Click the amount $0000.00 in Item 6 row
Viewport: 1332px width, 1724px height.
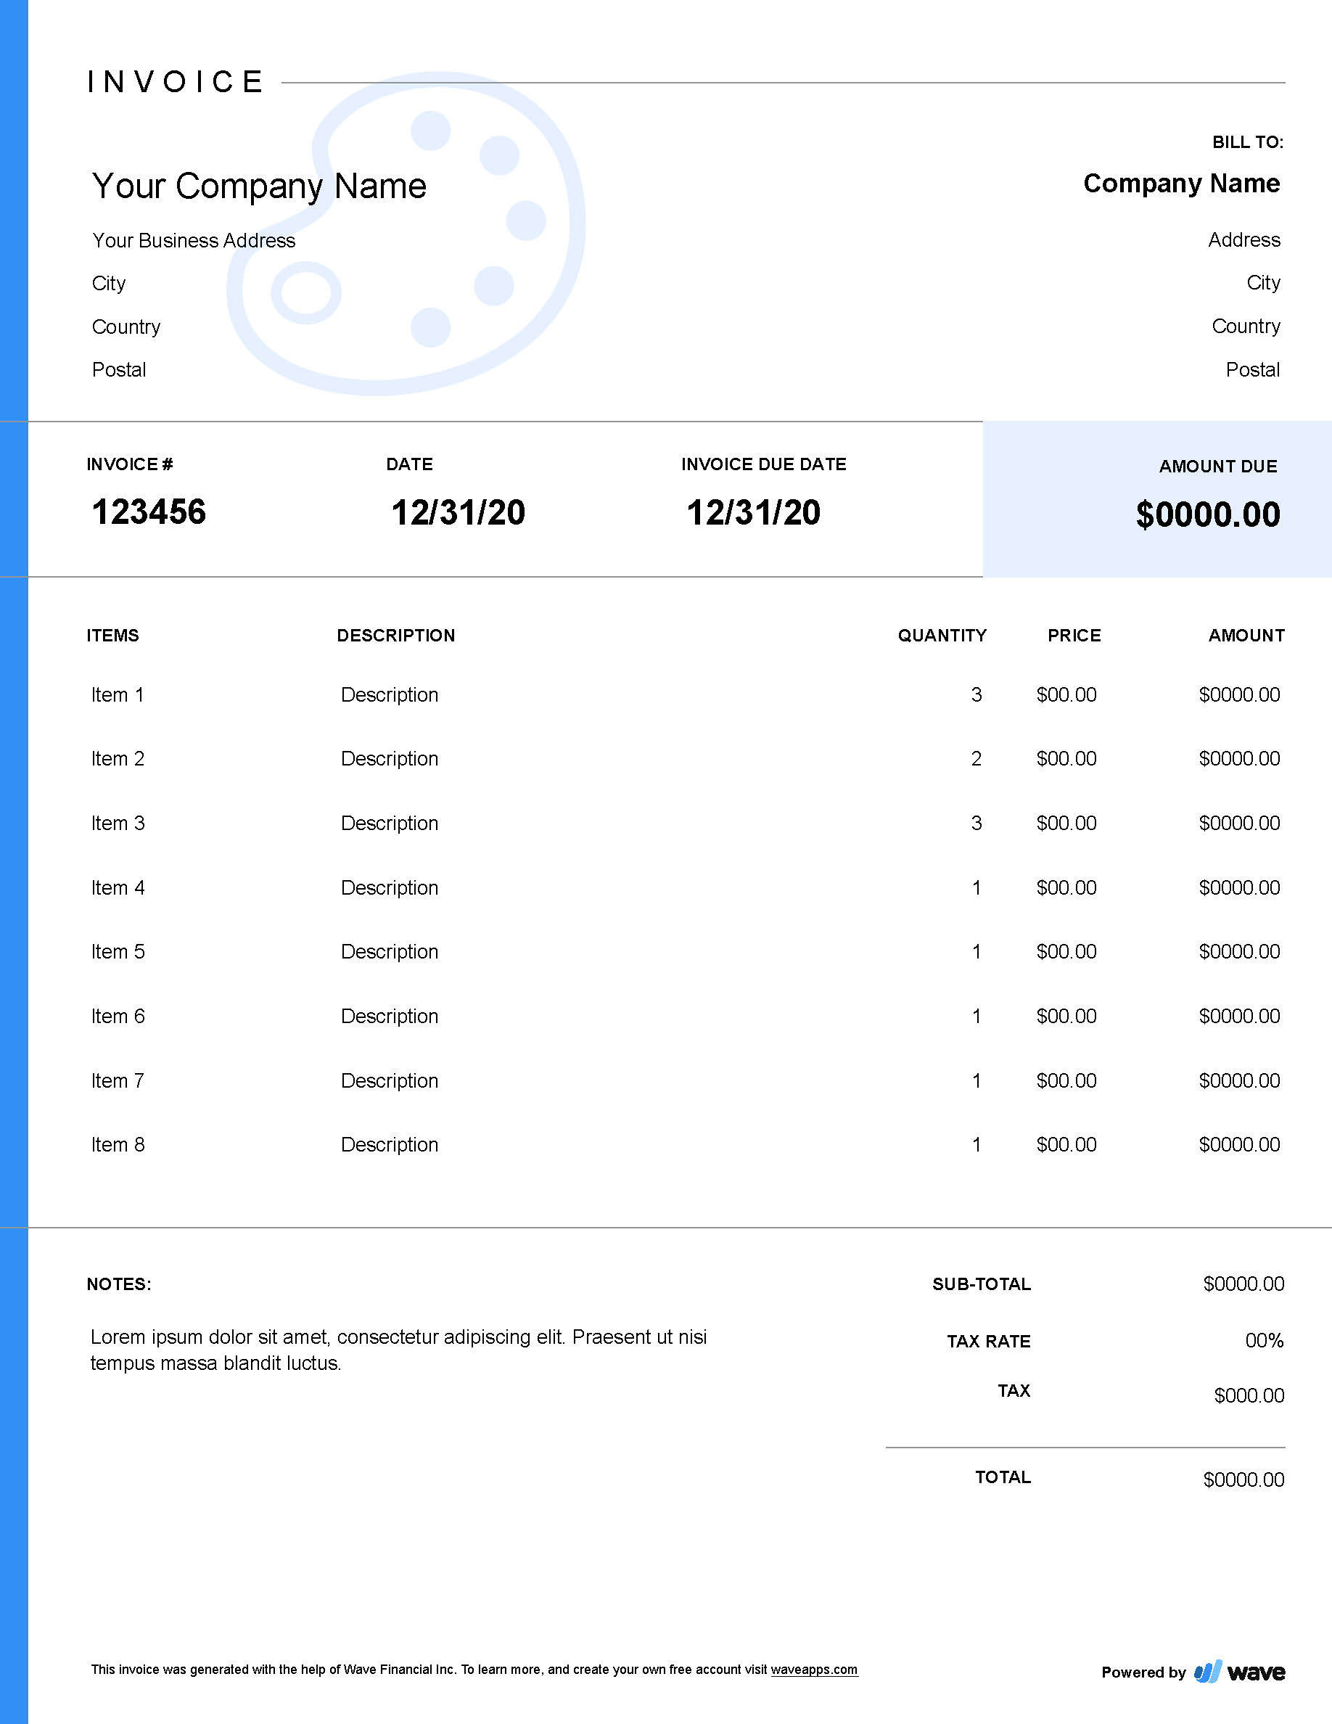click(1239, 1017)
